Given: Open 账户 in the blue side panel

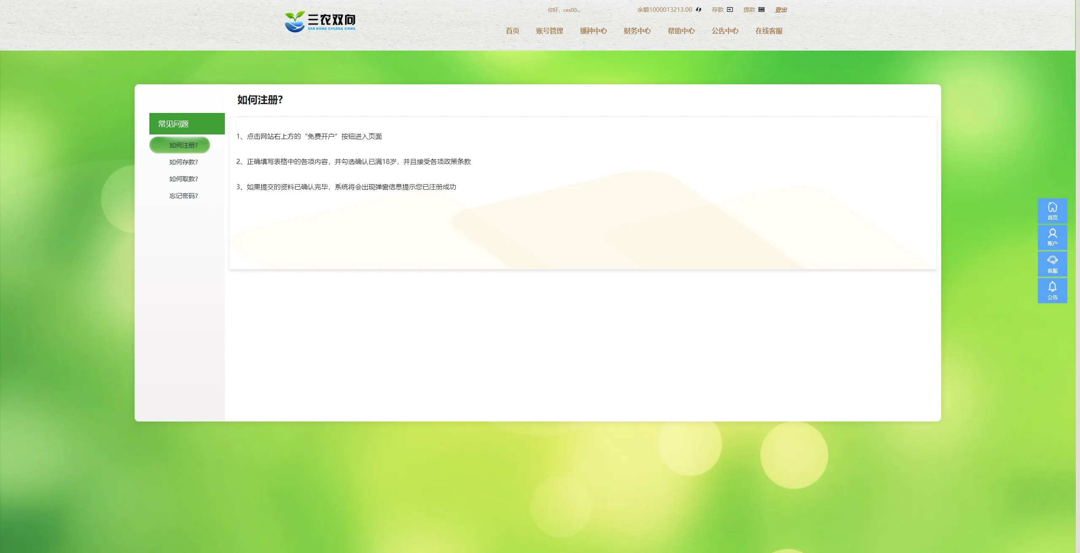Looking at the screenshot, I should [x=1052, y=237].
